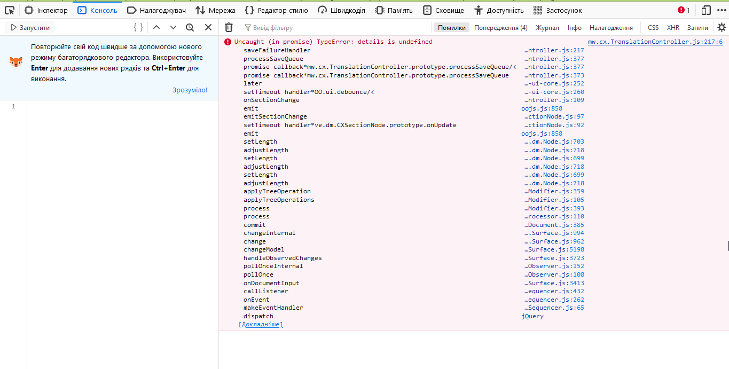Click the onDocumentInput stack frame name

[x=271, y=283]
